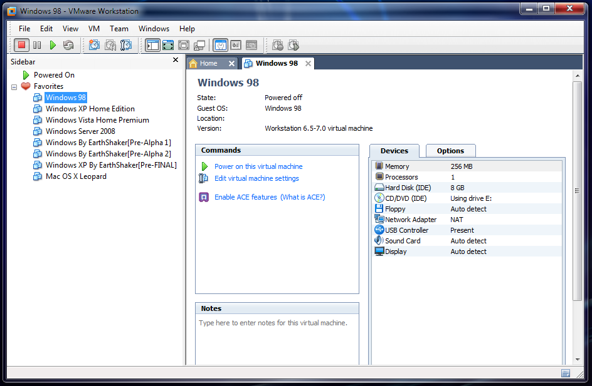Click the summary scrollbar down arrow
Image resolution: width=592 pixels, height=386 pixels.
tap(578, 360)
